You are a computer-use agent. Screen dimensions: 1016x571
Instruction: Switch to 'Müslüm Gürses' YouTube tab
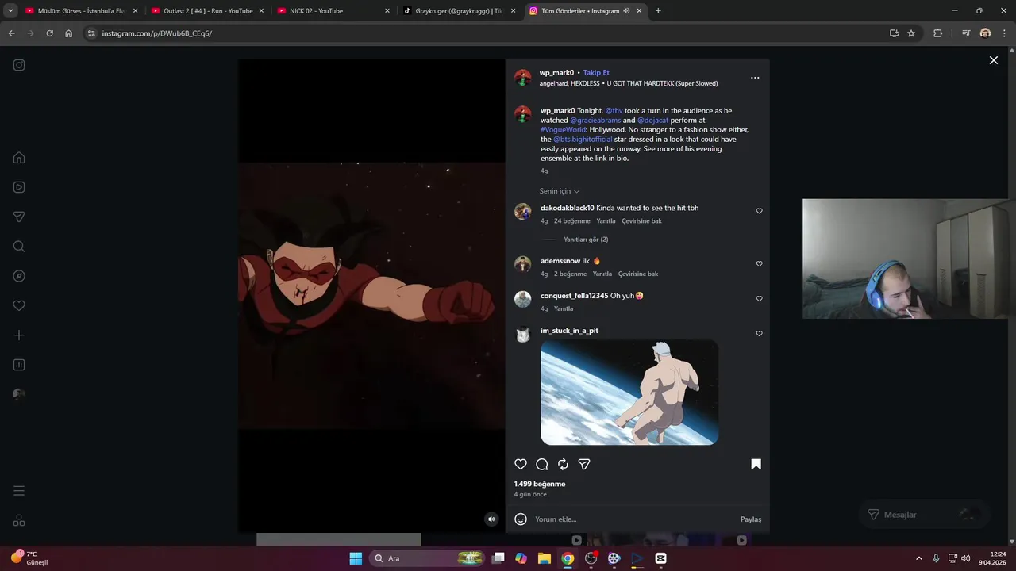click(x=79, y=11)
